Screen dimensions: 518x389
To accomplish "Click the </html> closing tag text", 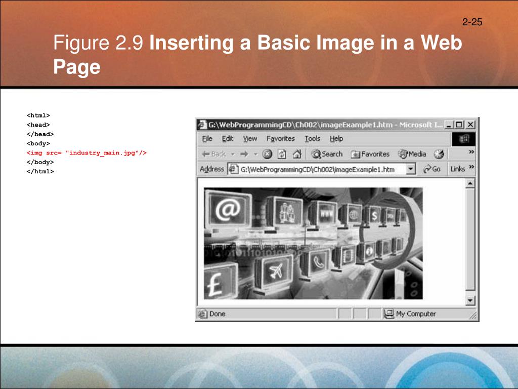I will 40,171.
